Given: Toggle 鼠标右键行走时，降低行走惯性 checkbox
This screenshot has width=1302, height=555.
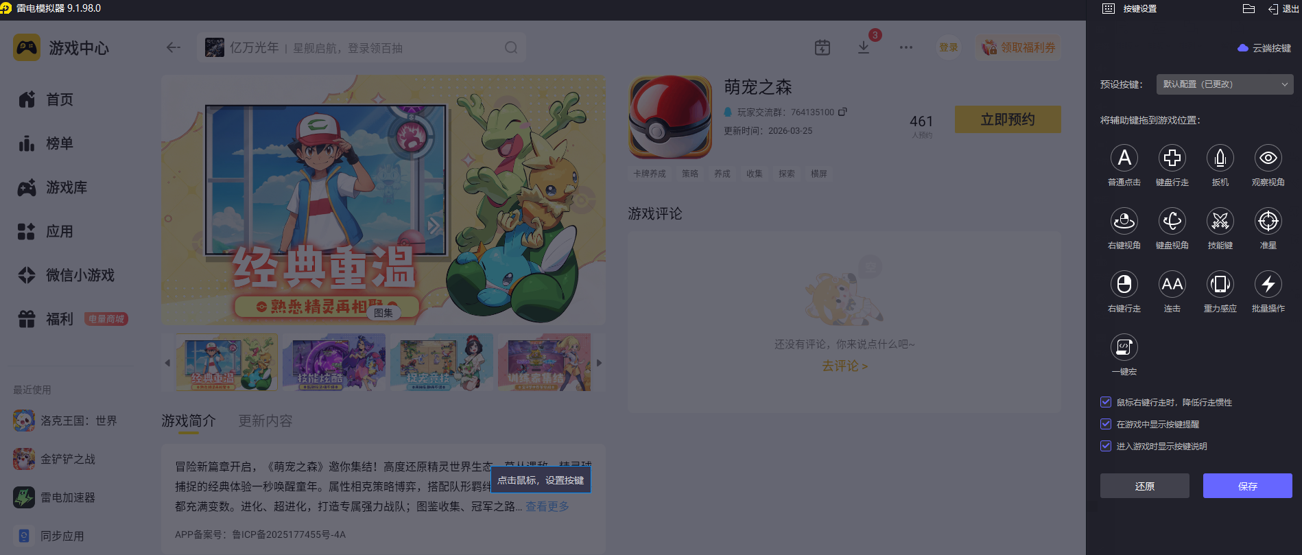Looking at the screenshot, I should tap(1106, 402).
